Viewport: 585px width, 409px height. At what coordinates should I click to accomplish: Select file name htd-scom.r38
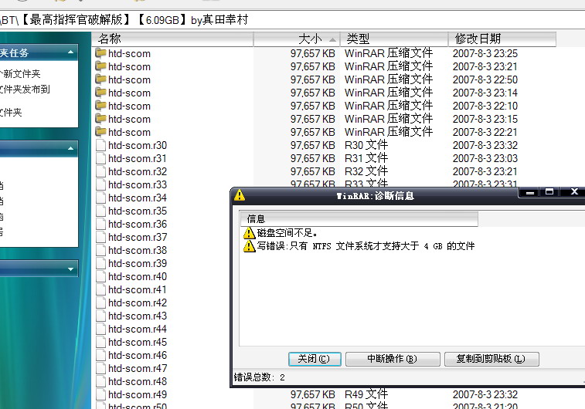tap(138, 250)
